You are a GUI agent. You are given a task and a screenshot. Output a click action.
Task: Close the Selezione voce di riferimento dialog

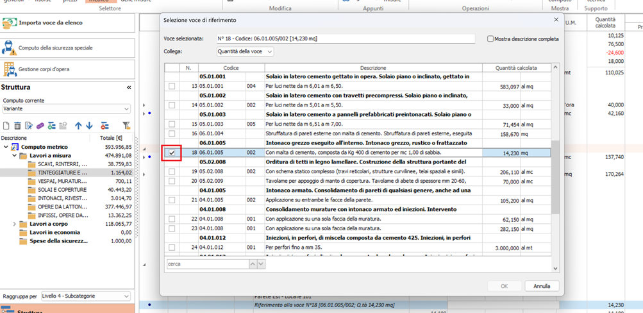click(x=556, y=20)
